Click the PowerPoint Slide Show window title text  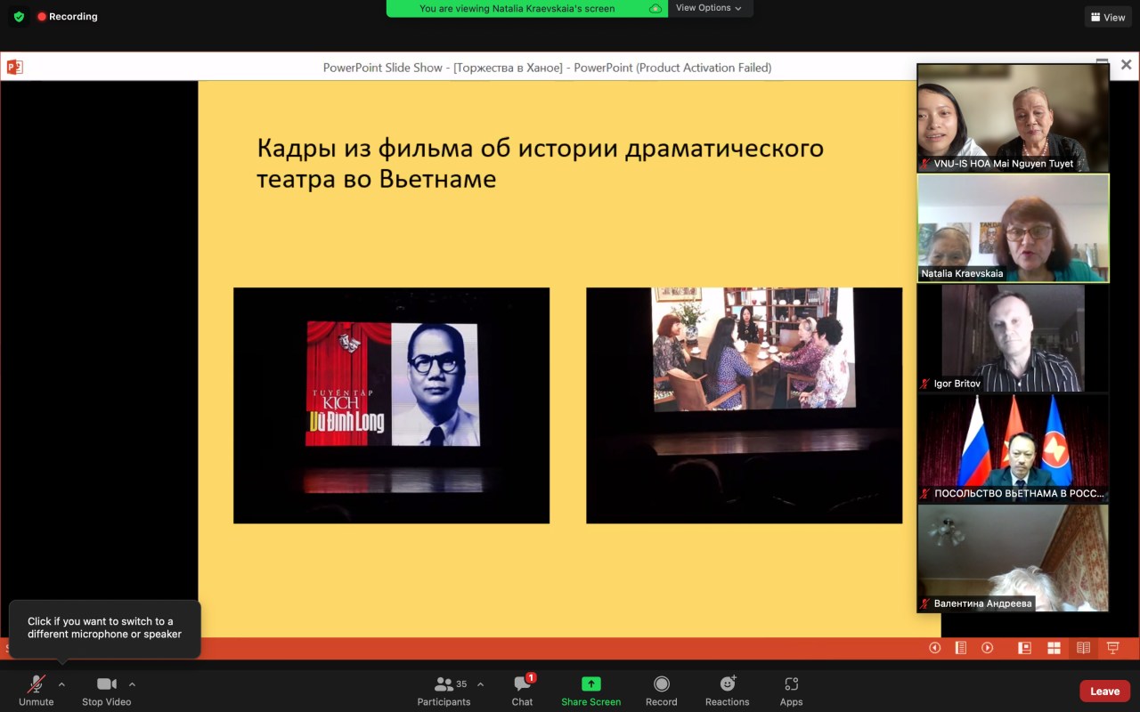547,68
